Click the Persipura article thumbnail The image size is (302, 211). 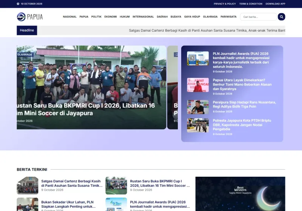(x=198, y=107)
